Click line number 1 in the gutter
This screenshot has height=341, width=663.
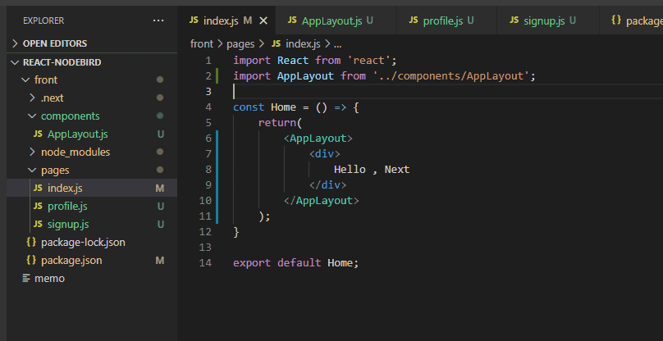(208, 61)
